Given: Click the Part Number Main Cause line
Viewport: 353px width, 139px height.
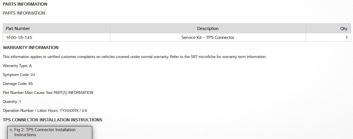Looking at the screenshot, I should (48, 93).
